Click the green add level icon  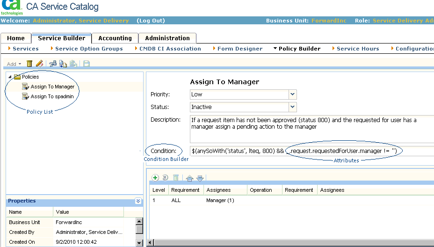(155, 178)
